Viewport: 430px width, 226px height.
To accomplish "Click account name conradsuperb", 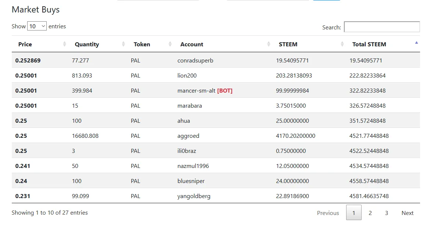I will pyautogui.click(x=195, y=61).
